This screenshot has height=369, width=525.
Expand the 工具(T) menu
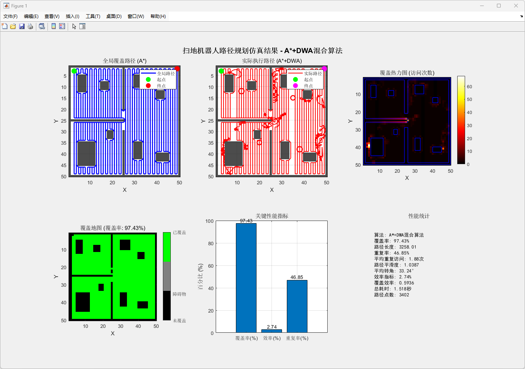93,16
